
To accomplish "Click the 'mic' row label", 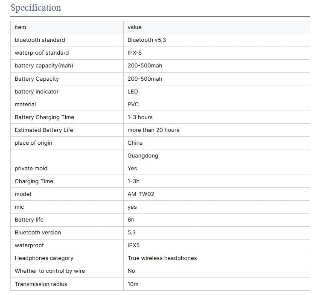I will 19,207.
